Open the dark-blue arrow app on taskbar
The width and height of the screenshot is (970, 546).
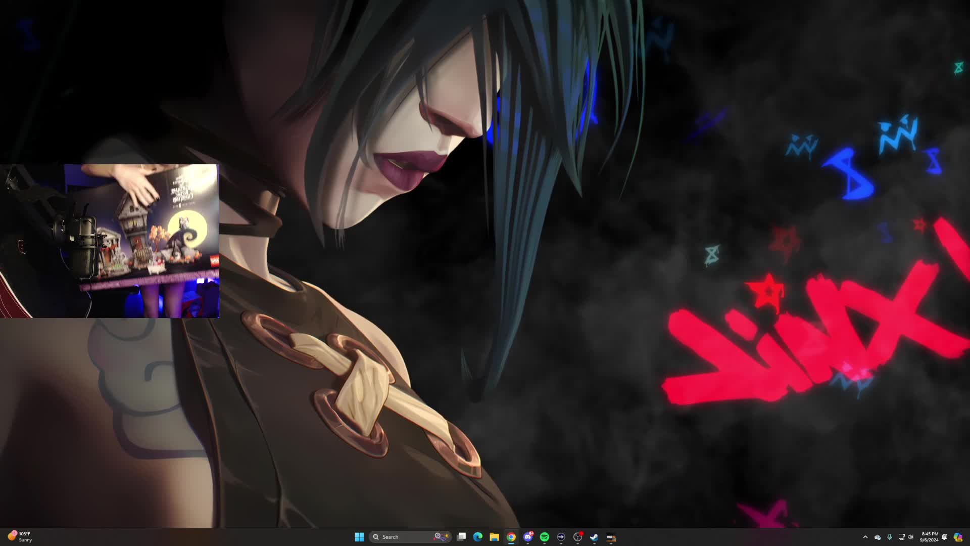(561, 537)
